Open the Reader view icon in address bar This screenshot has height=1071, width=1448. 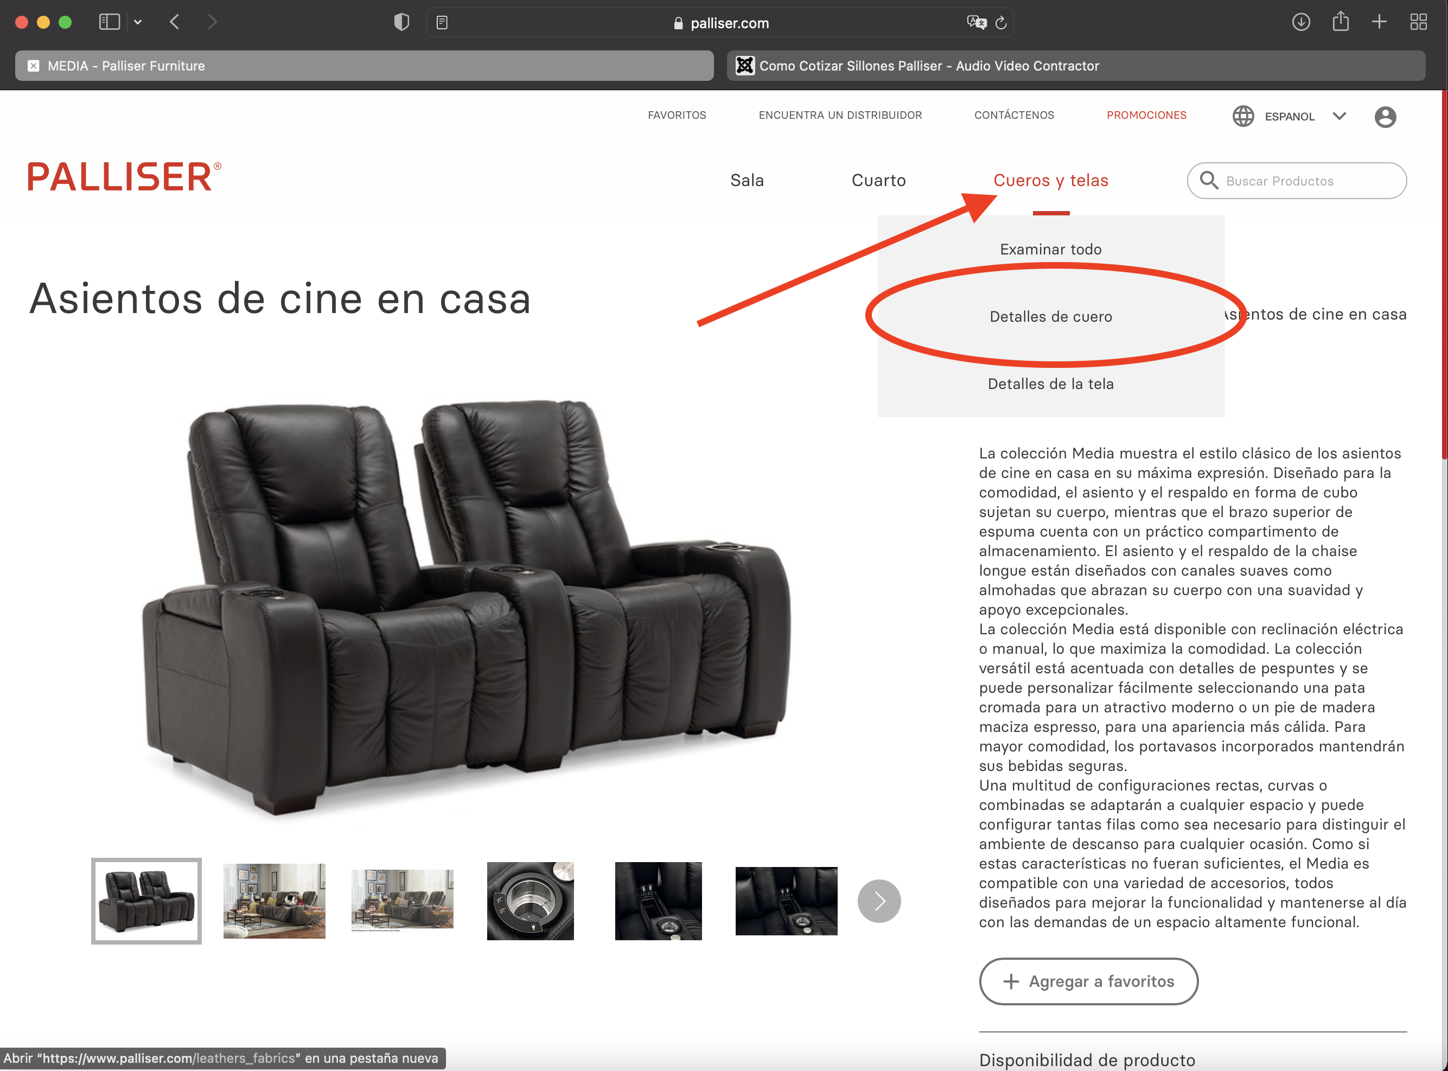(x=442, y=23)
